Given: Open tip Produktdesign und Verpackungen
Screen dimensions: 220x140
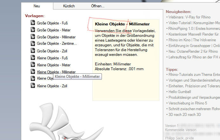Looking at the screenshot, I should [x=194, y=97].
